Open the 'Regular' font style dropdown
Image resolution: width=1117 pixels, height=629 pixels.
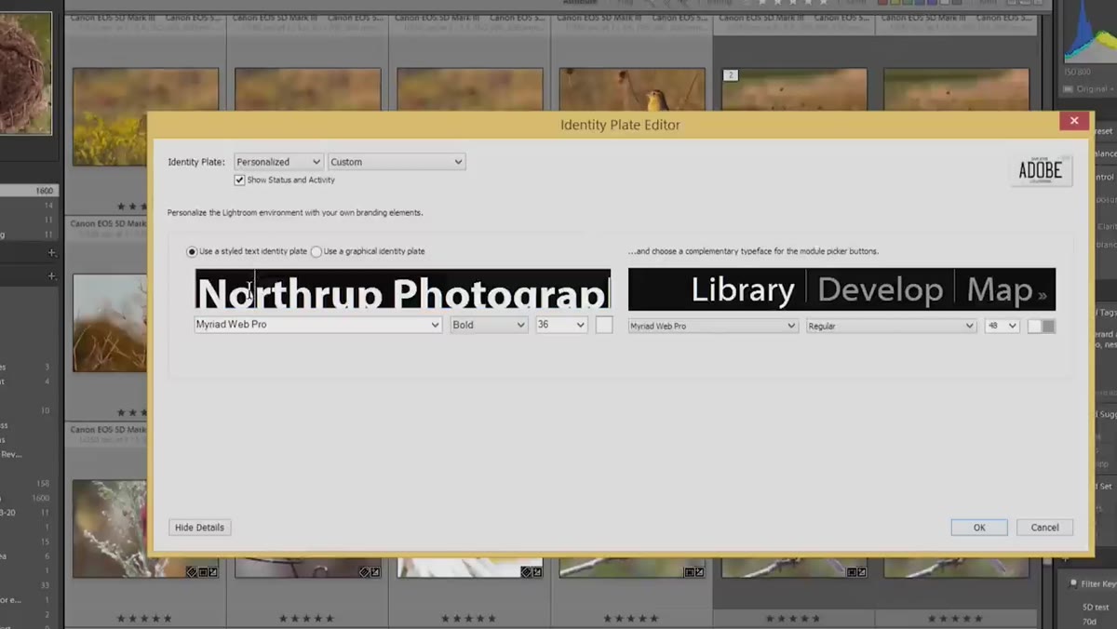891,327
